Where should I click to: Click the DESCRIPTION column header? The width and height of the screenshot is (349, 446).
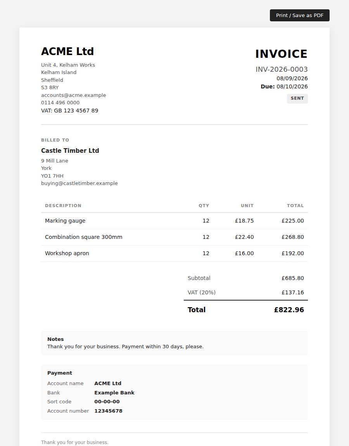point(63,206)
